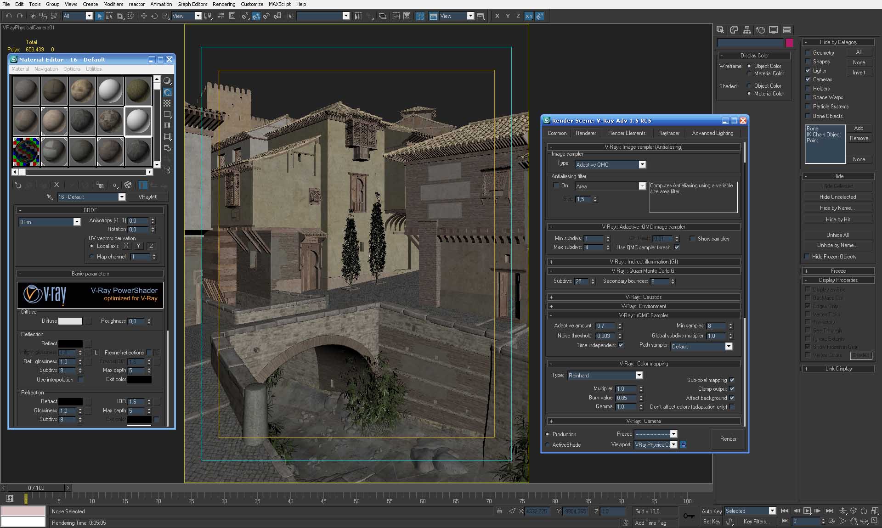Open the Hierarchy command panel tab
The width and height of the screenshot is (882, 528).
[747, 30]
